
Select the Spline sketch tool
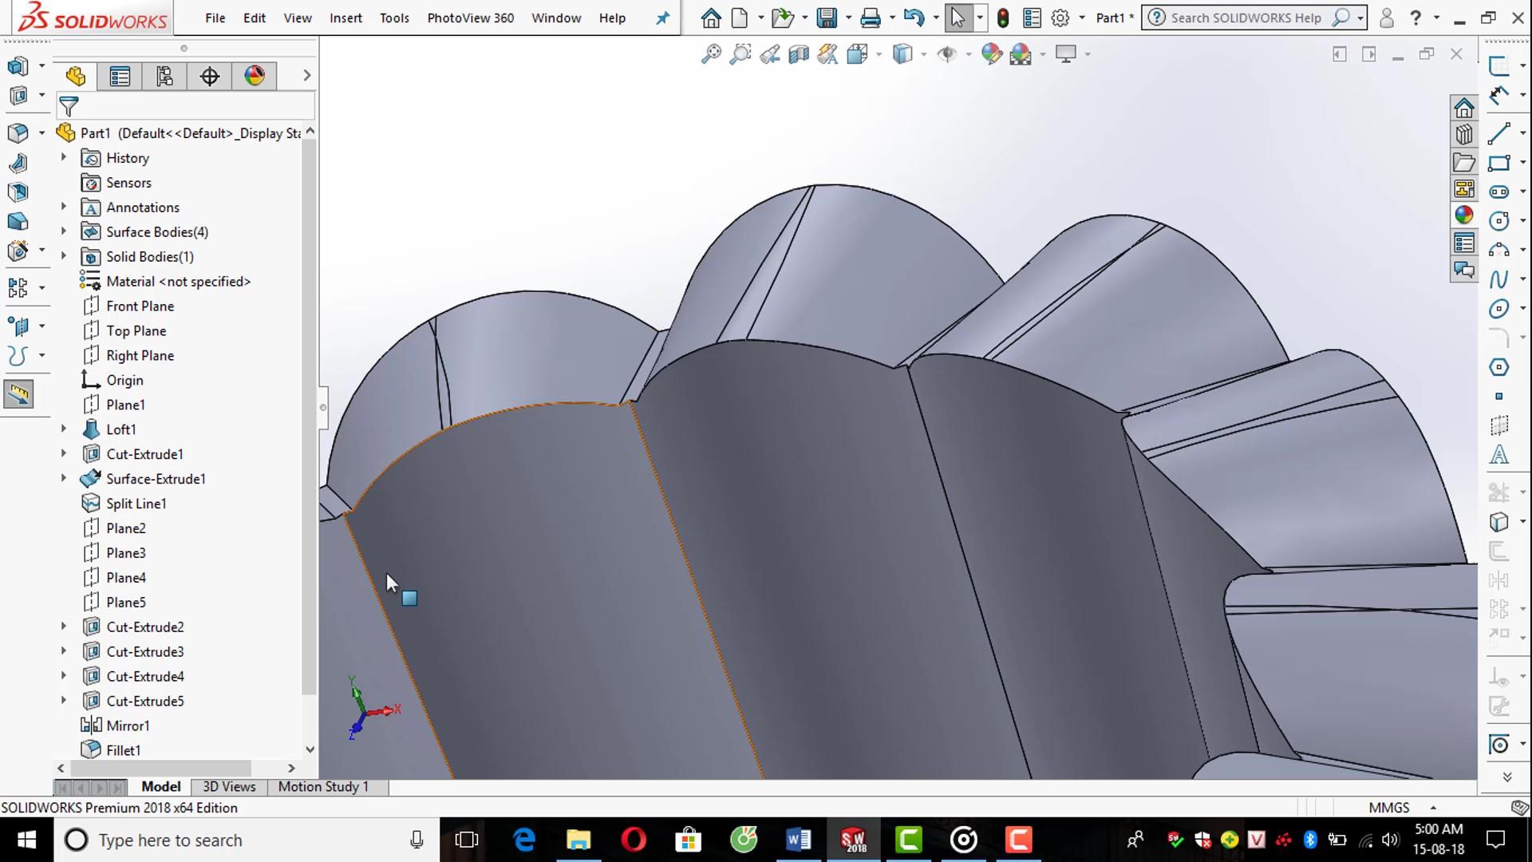point(1498,279)
